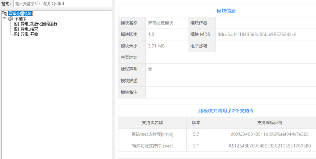Open the 异常_初始化回调函数 subroutine
The image size is (316, 159).
pos(39,24)
